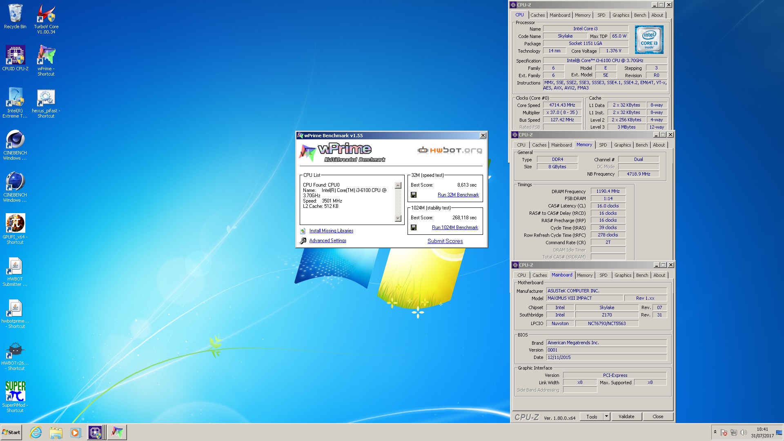
Task: Switch to wPrime taskbar button
Action: (117, 432)
